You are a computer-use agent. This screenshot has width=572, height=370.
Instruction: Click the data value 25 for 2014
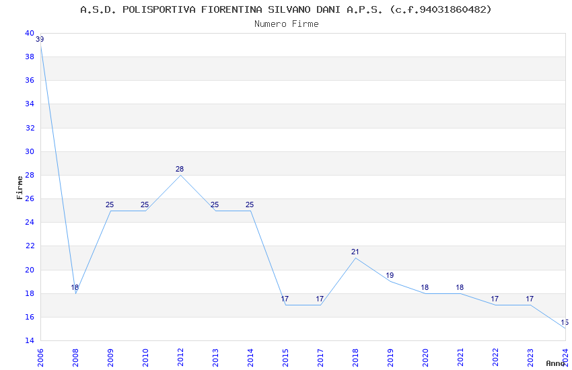[250, 205]
